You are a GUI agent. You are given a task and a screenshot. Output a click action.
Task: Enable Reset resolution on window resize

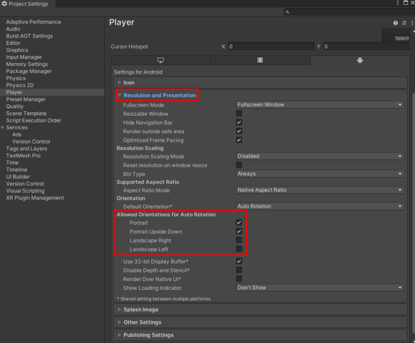239,165
